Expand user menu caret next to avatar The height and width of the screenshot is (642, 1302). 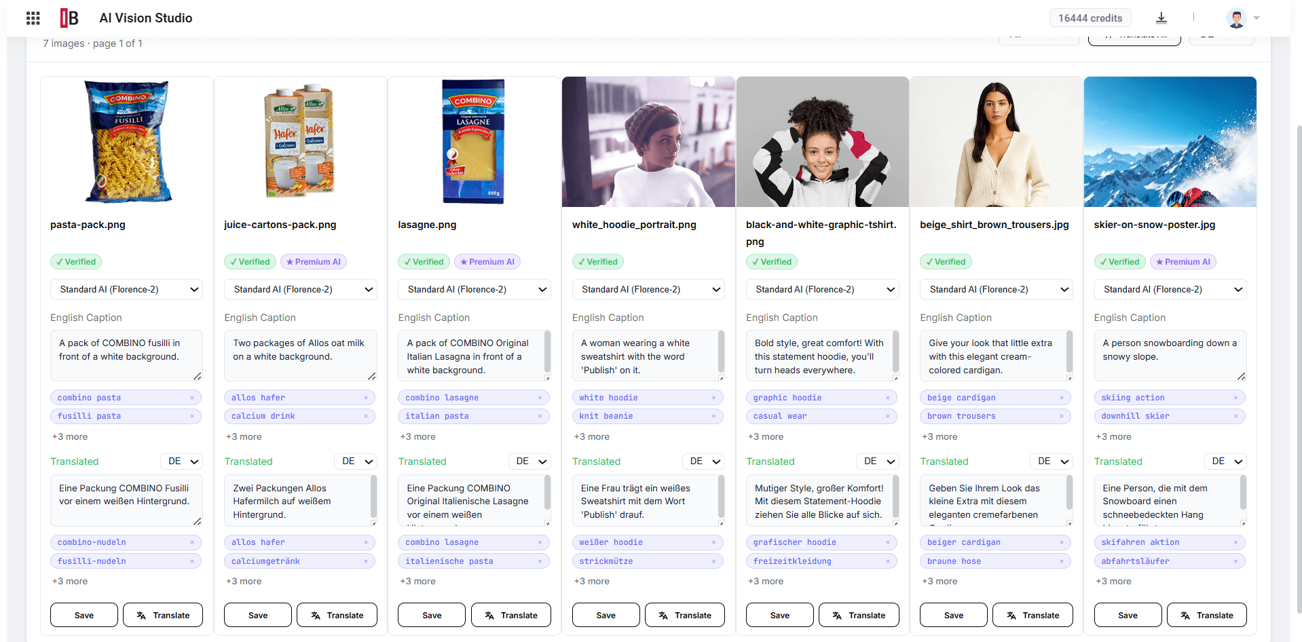(x=1257, y=18)
